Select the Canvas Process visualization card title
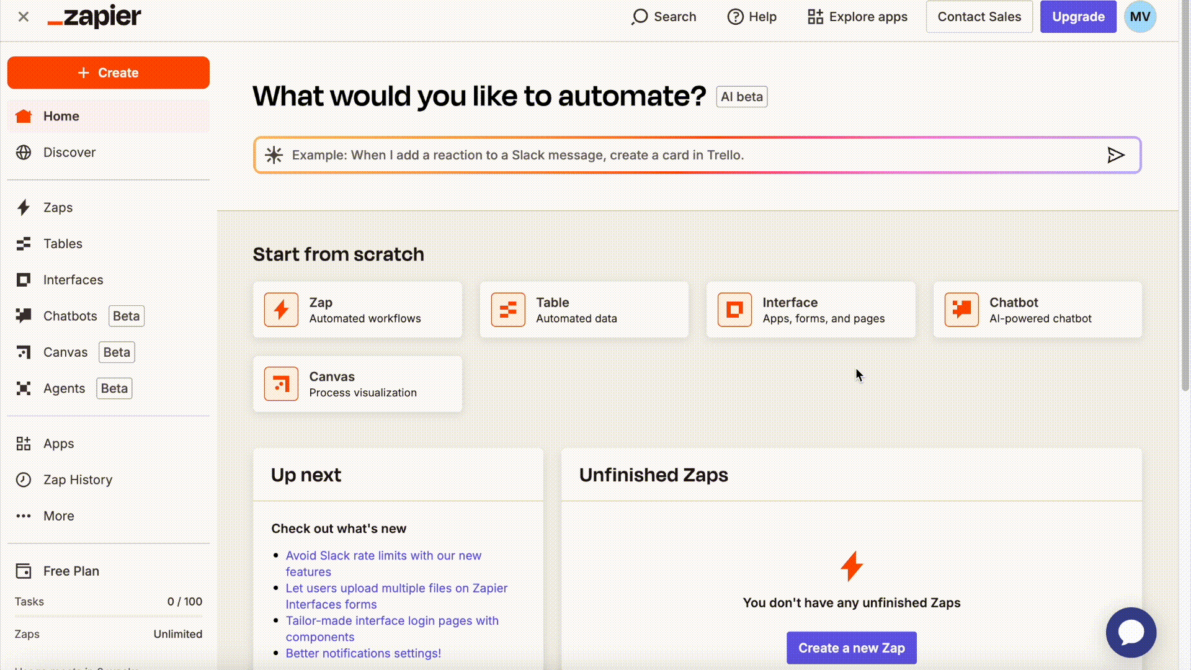This screenshot has width=1191, height=670. click(x=332, y=377)
